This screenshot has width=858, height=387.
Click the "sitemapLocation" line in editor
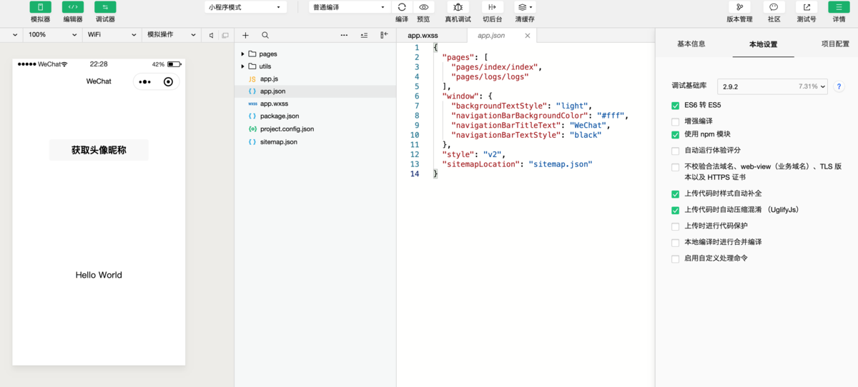[517, 164]
